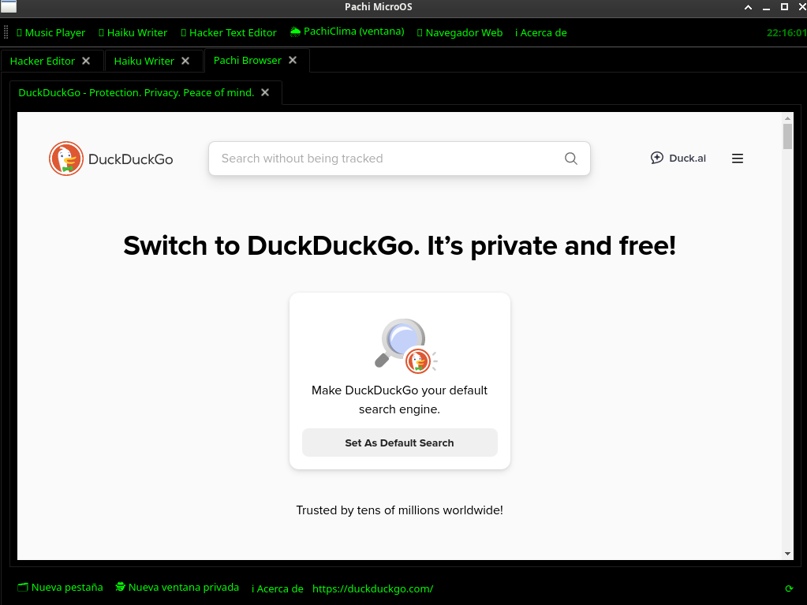807x605 pixels.
Task: Click Acerca de in the bottom bar
Action: (x=278, y=588)
